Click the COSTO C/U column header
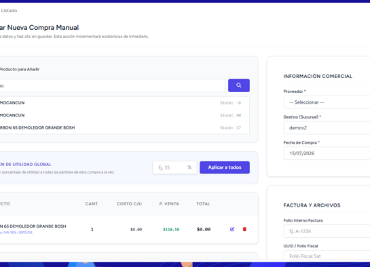The width and height of the screenshot is (370, 267). pyautogui.click(x=129, y=204)
